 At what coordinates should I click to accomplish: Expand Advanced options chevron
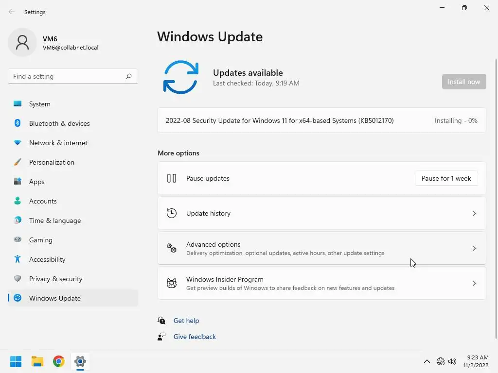pyautogui.click(x=474, y=248)
